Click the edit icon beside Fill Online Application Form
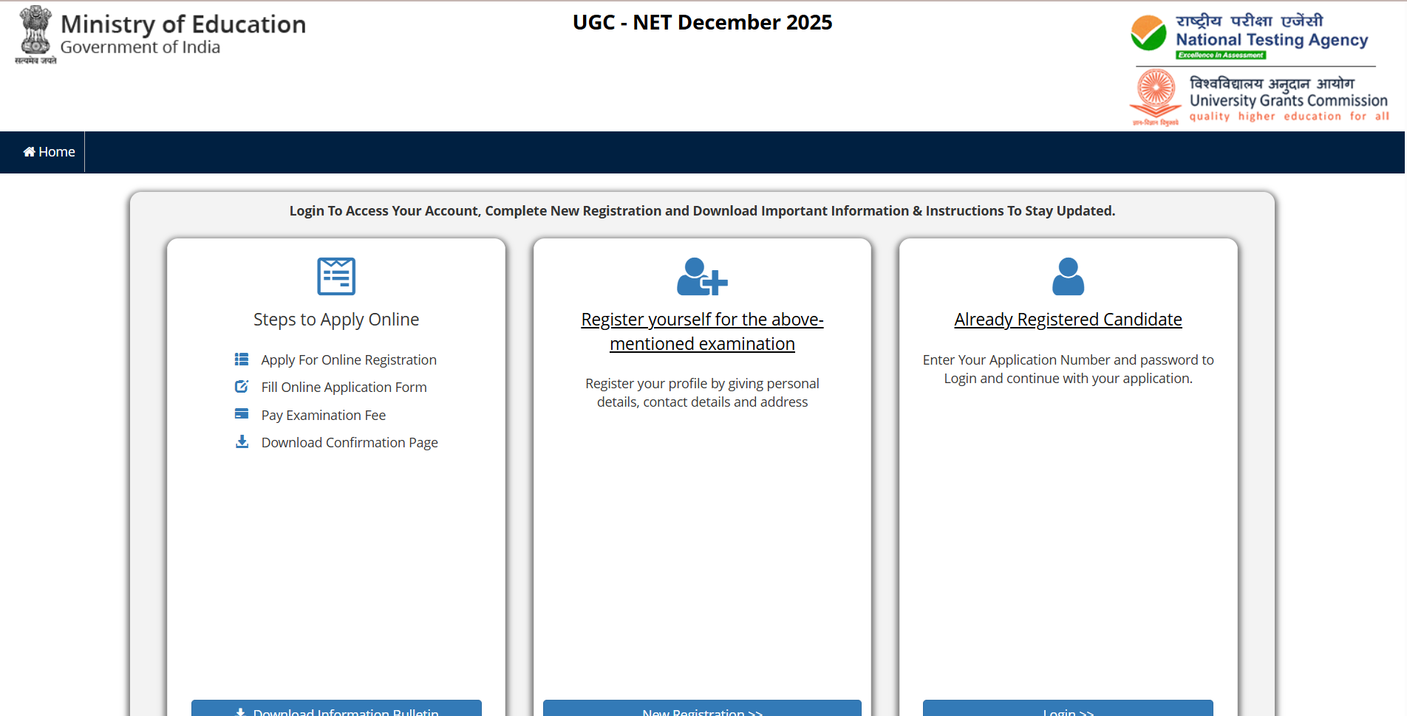The image size is (1407, 716). 242,387
